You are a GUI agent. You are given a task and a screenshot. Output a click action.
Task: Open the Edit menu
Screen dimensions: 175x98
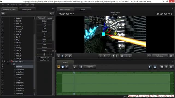pyautogui.click(x=8, y=5)
